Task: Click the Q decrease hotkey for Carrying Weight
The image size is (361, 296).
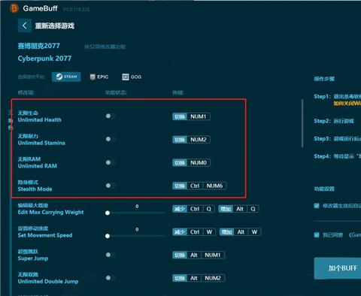Action: coord(208,209)
